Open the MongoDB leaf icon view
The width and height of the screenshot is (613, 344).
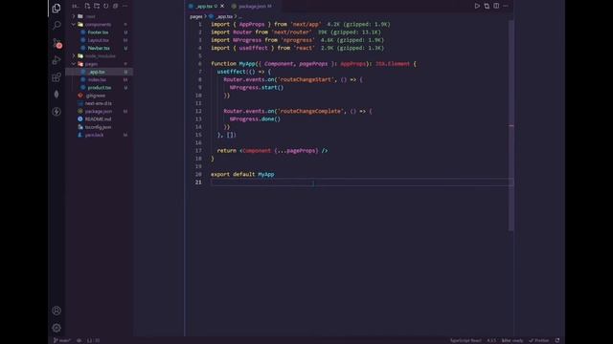[57, 95]
